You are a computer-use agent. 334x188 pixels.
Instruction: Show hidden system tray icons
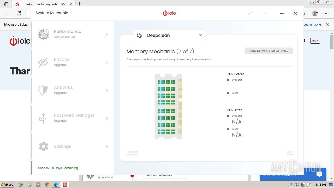point(291,185)
